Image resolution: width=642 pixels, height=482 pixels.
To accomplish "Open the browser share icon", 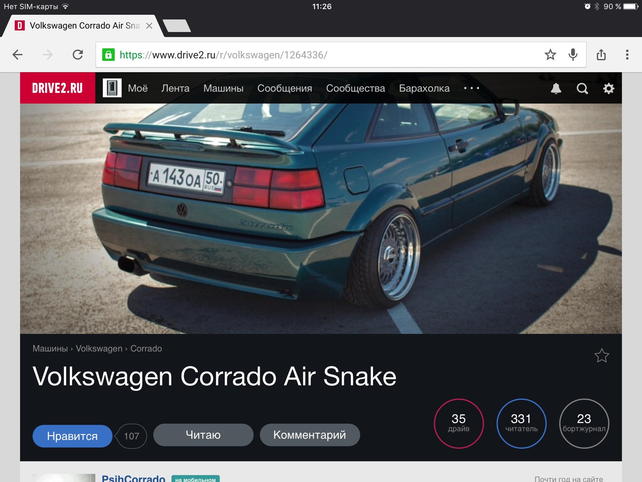I will click(601, 54).
